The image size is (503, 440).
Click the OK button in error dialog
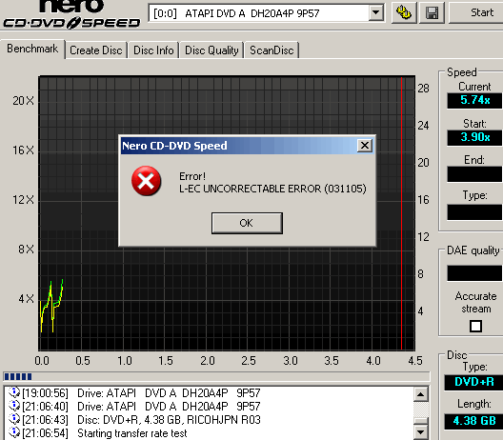click(x=247, y=223)
